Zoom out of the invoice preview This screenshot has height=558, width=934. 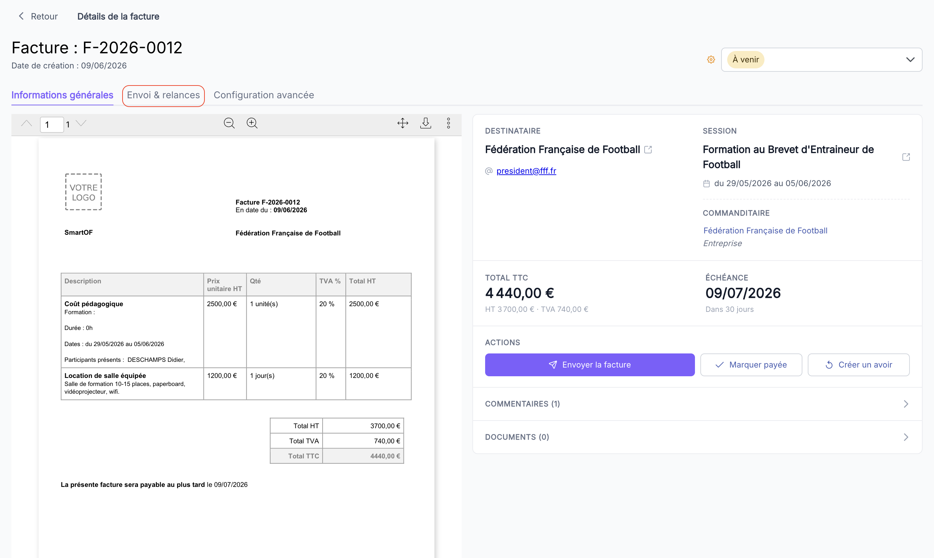point(229,123)
